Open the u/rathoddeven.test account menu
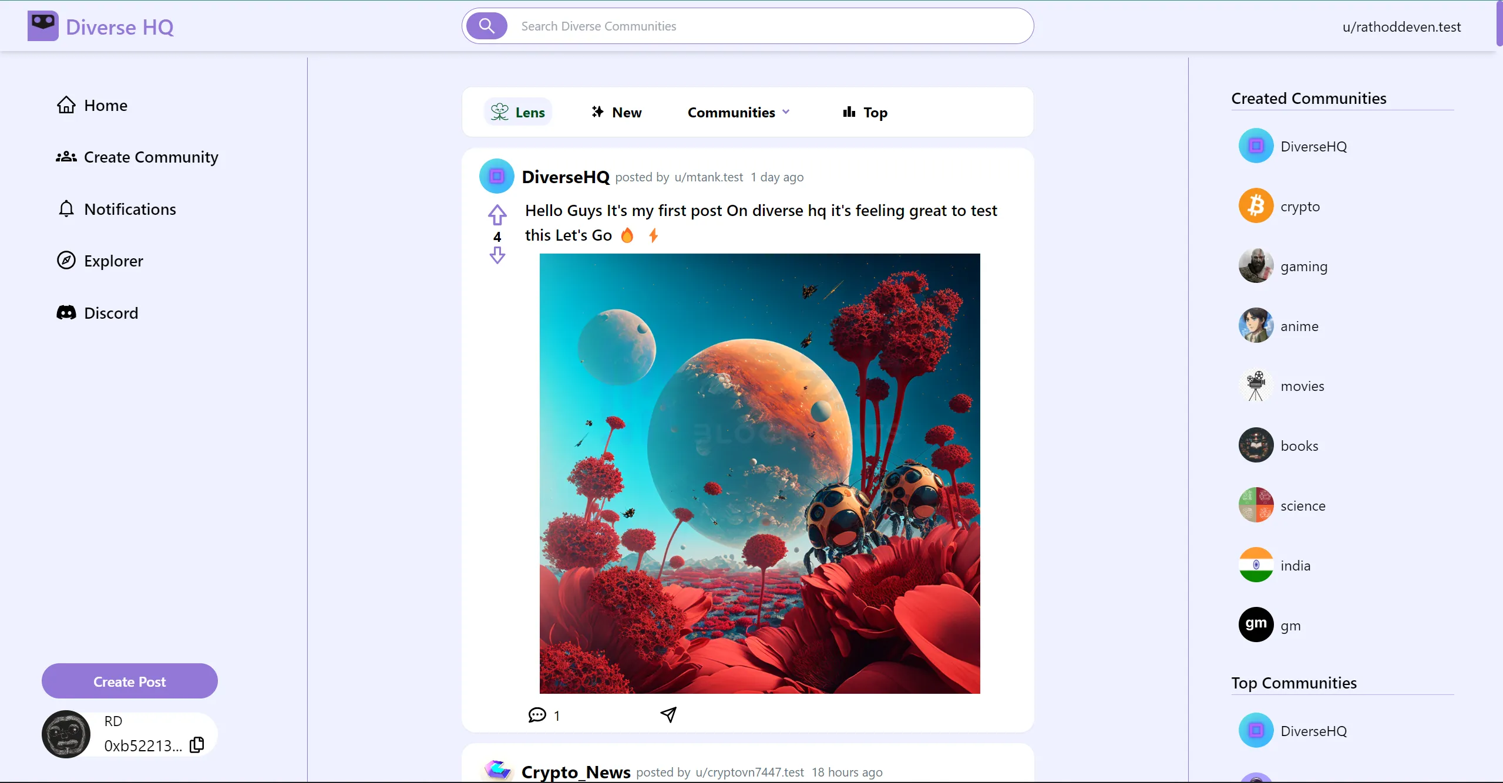Screen dimensions: 1503x783 [x=1401, y=27]
